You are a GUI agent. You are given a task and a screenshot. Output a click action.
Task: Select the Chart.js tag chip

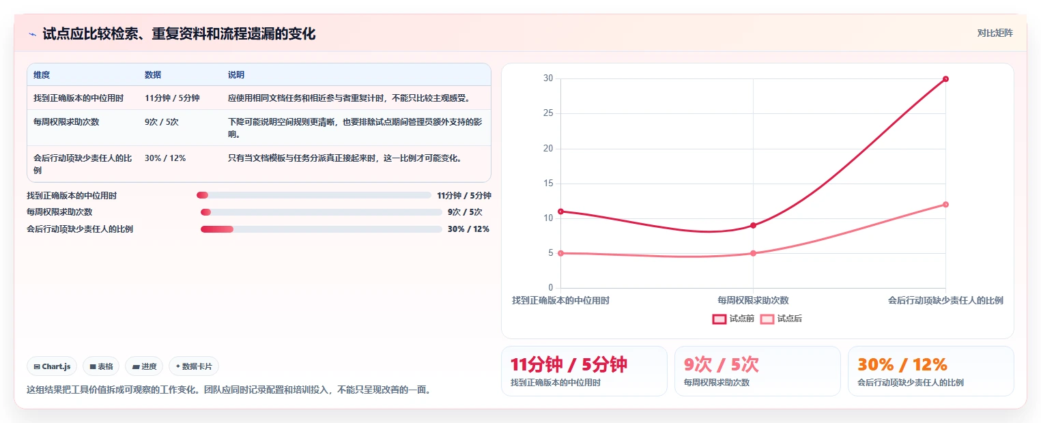(x=53, y=366)
